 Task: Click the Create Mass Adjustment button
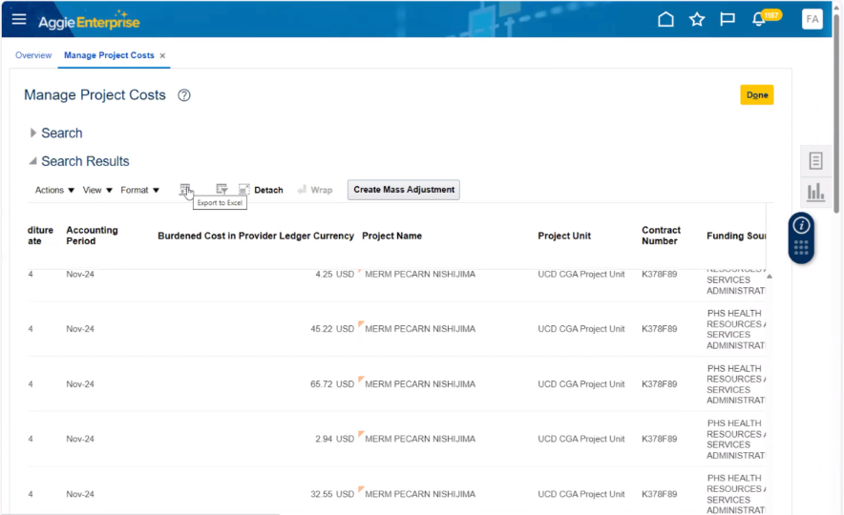point(404,190)
